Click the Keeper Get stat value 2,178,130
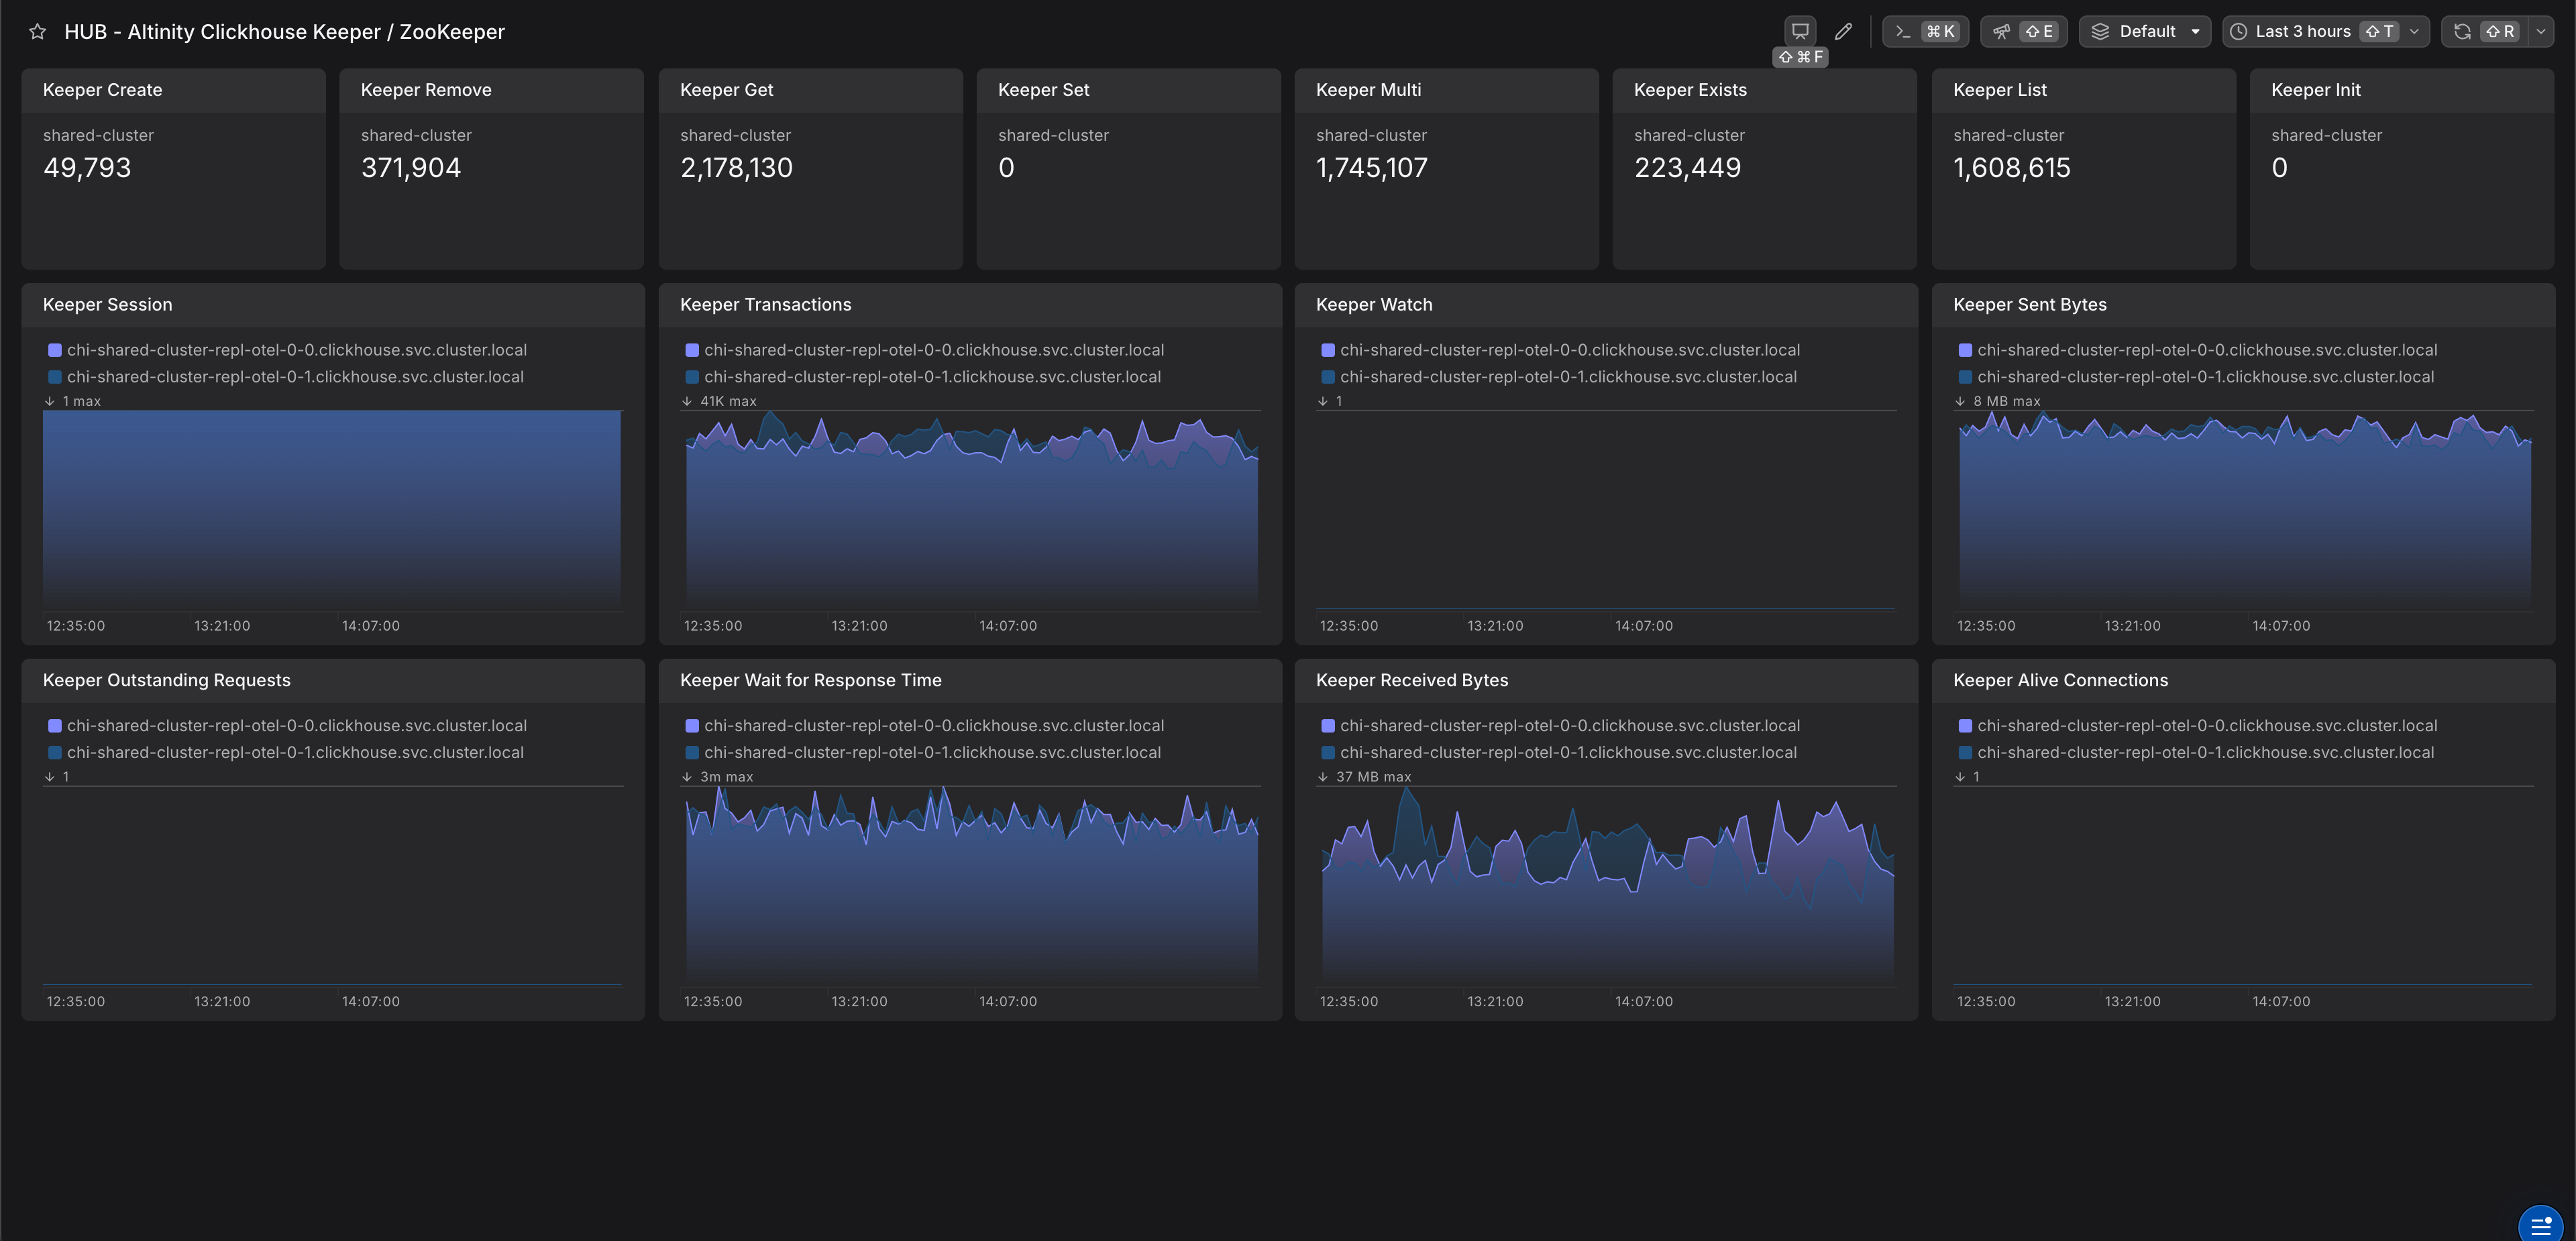 point(736,168)
